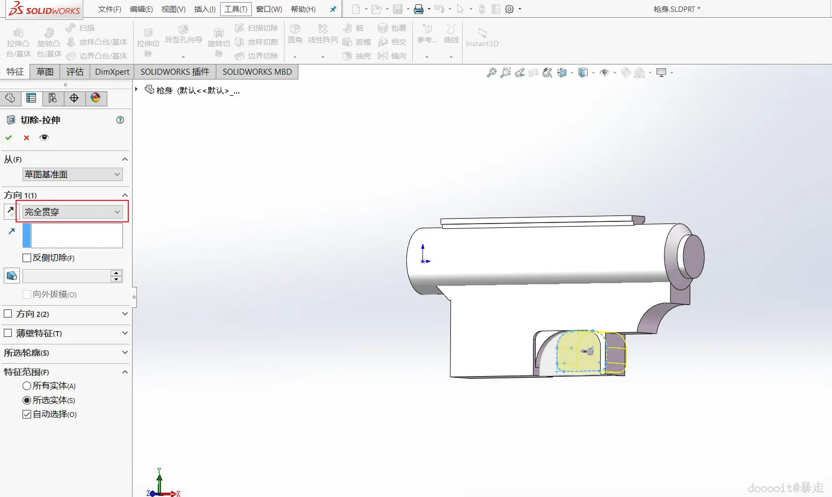Cancel the cut-extrude with red X
The image size is (832, 497).
point(26,138)
